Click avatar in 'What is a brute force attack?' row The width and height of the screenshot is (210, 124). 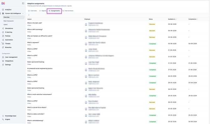86,109
